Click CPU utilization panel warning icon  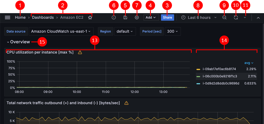[80, 52]
